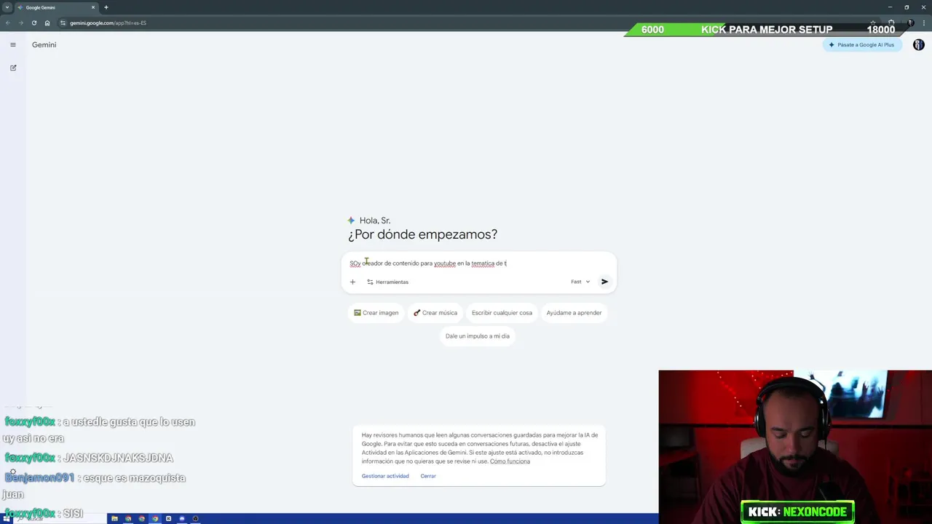This screenshot has height=524, width=932.
Task: Close the Google Gemini tab
Action: [x=93, y=7]
